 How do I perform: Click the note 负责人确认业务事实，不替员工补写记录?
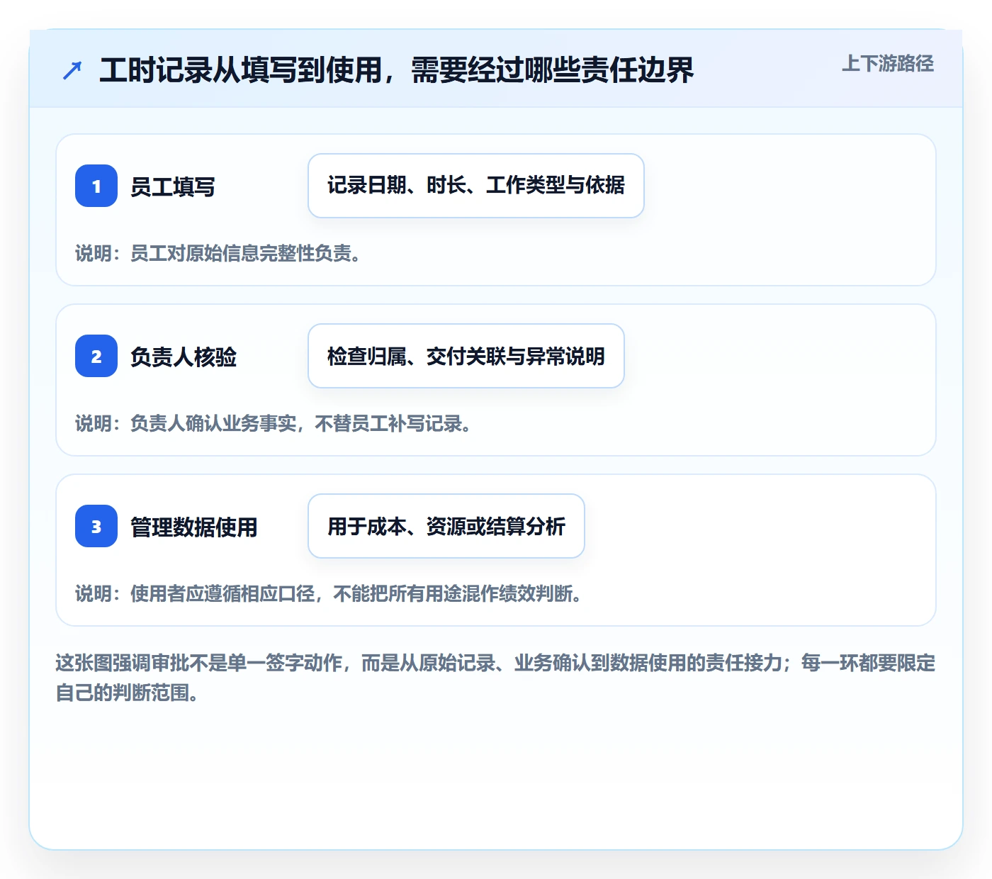tap(274, 423)
